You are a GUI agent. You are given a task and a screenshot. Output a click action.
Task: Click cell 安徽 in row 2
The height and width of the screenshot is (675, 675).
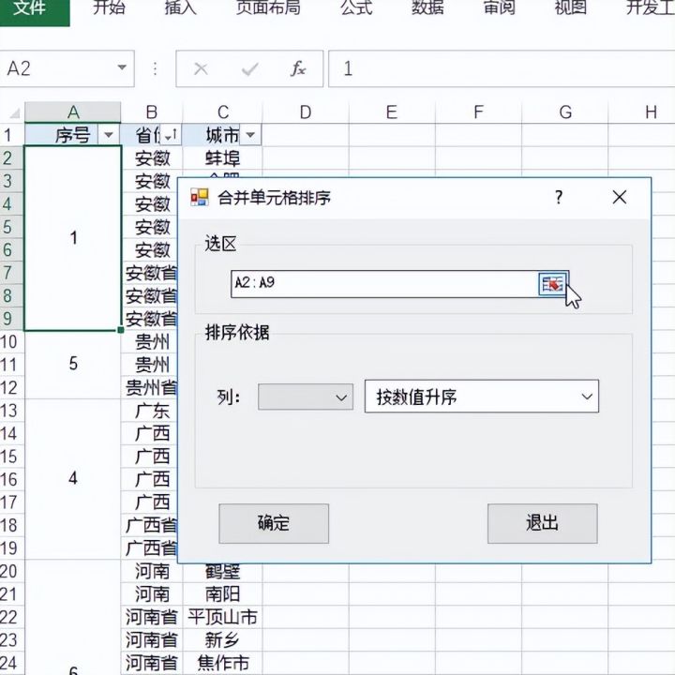click(152, 158)
